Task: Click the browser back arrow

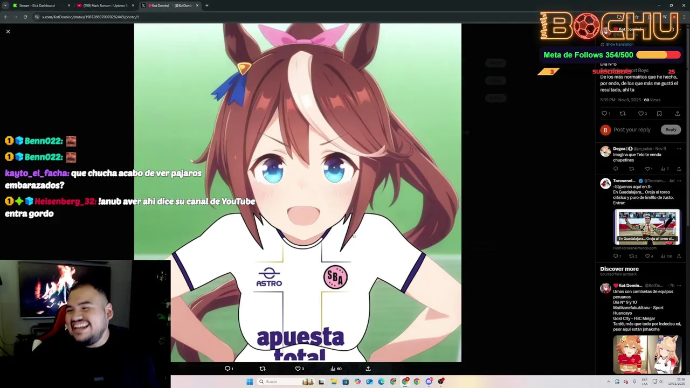Action: pyautogui.click(x=6, y=17)
